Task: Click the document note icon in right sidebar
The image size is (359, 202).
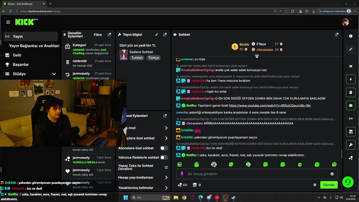Action: point(351,92)
